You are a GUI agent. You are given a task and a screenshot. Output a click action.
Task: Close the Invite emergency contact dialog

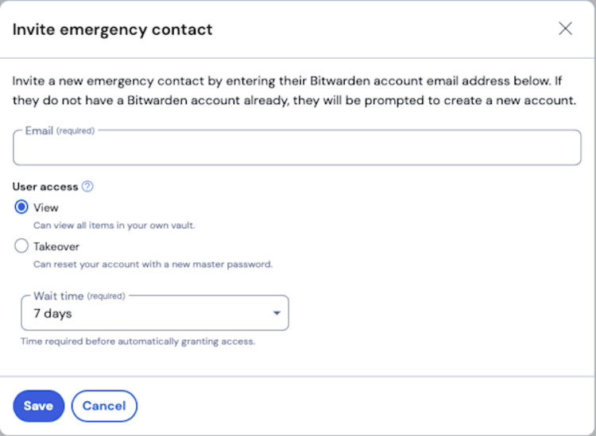click(x=565, y=29)
